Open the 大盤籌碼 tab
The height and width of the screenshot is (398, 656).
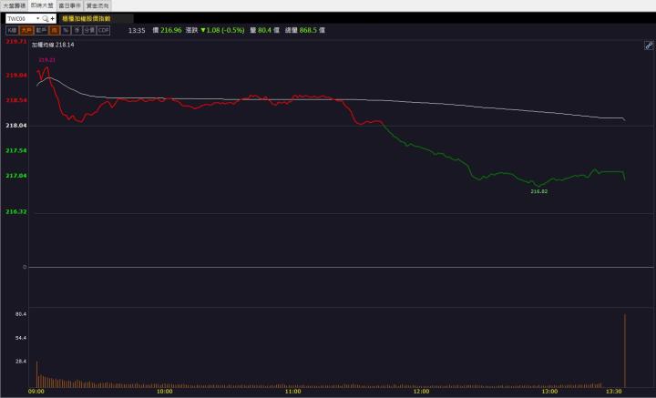coord(15,5)
